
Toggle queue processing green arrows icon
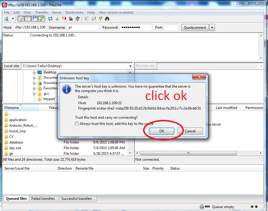(57, 19)
